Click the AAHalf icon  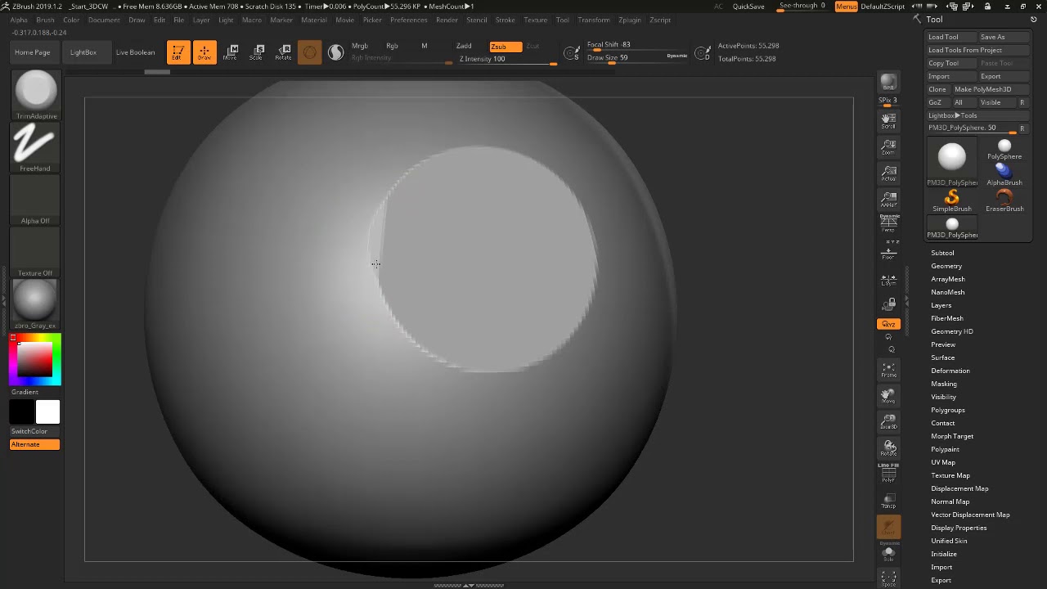tap(888, 200)
